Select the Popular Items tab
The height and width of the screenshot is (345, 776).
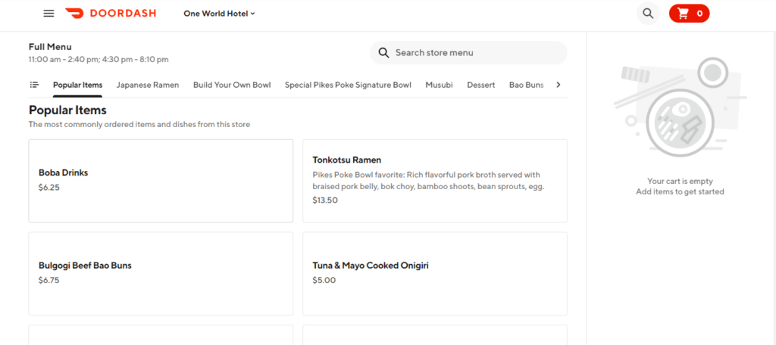tap(78, 85)
